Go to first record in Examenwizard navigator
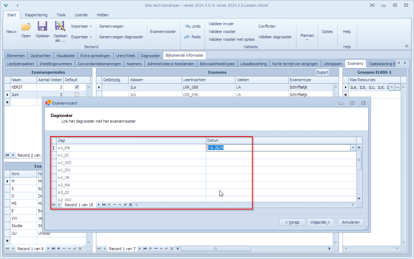This screenshot has height=259, width=414. [x=54, y=204]
